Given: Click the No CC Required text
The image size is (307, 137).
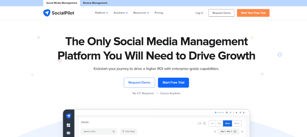Looking at the screenshot, I should pyautogui.click(x=143, y=93).
